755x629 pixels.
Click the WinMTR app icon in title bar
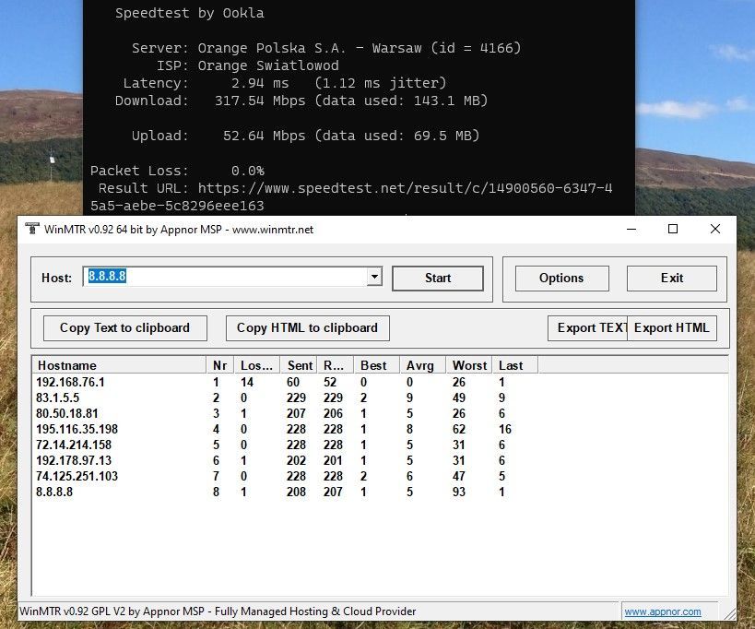pos(32,230)
